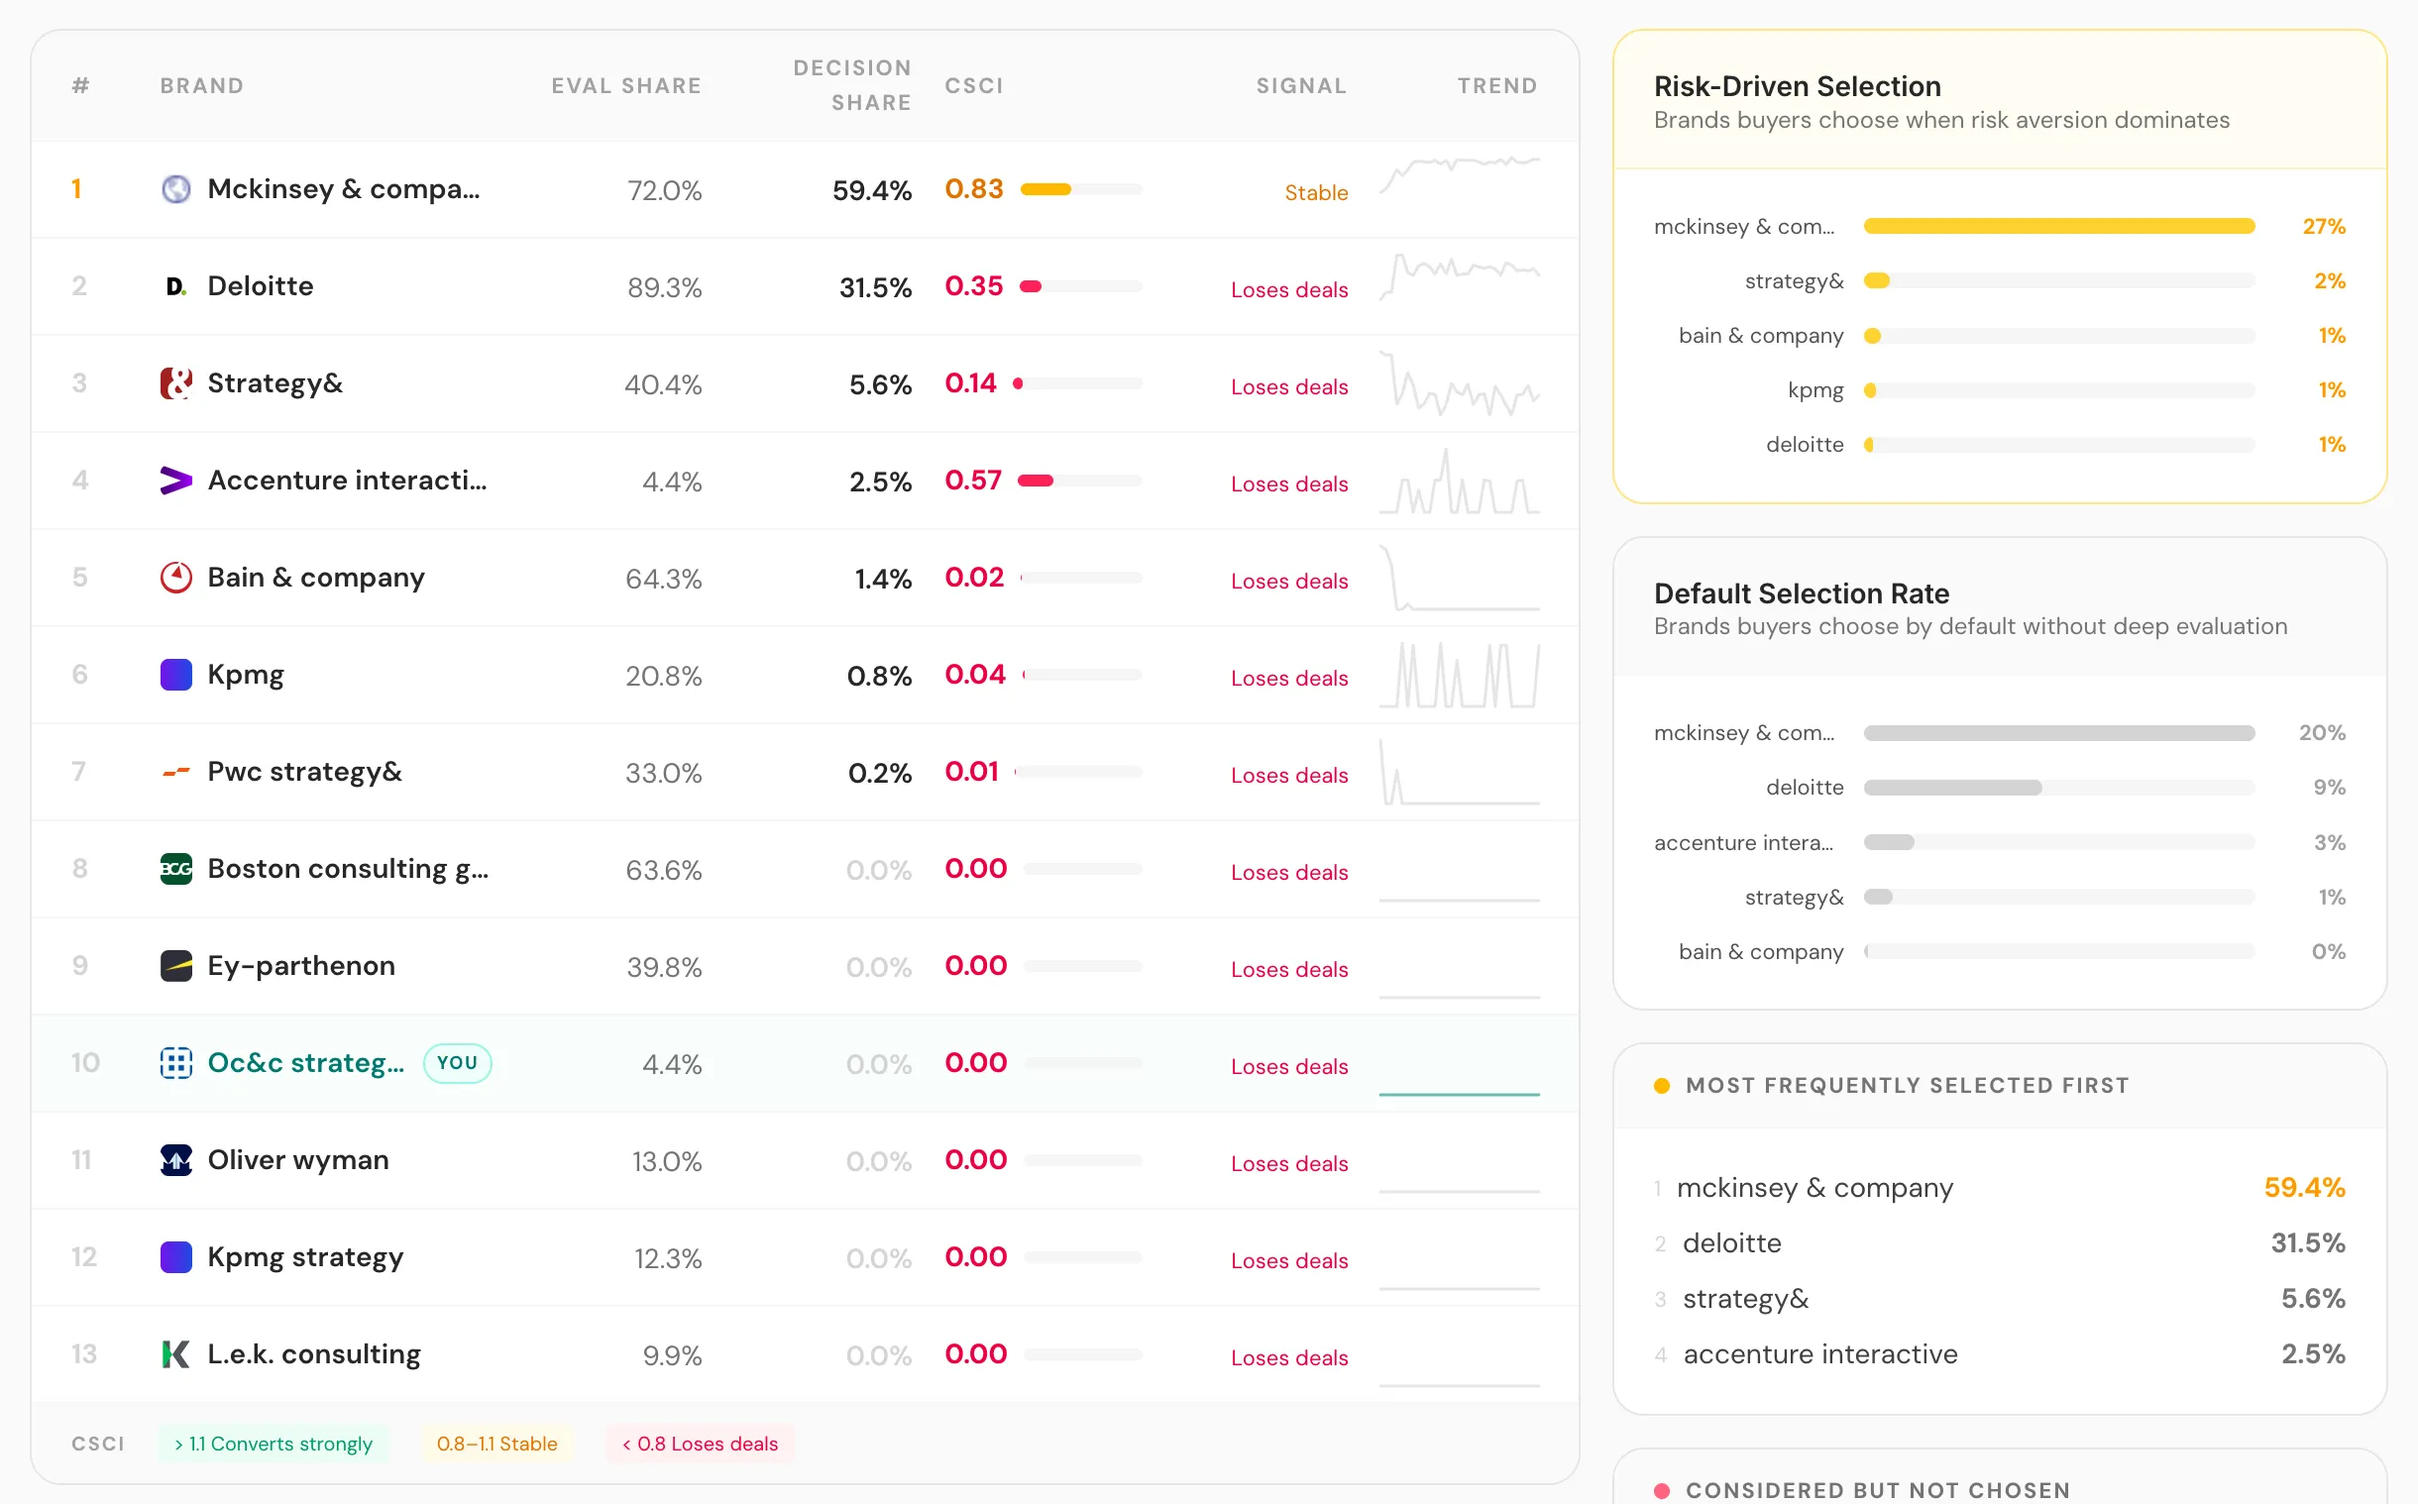Click the deloitte 9% default selection bar
This screenshot has height=1504, width=2418.
pos(2059,788)
